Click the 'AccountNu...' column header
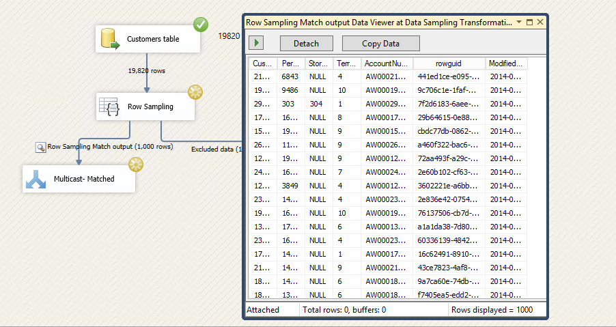This screenshot has height=327, width=616. [387, 63]
